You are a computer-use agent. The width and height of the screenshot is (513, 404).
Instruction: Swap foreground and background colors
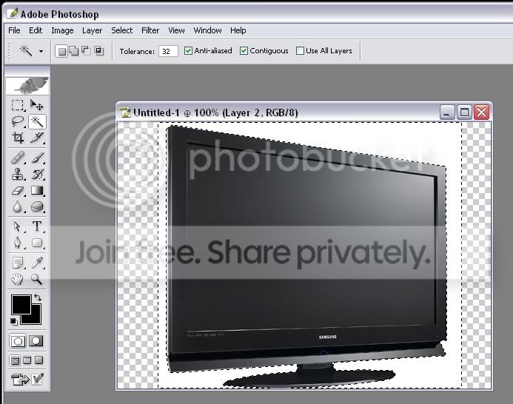[38, 297]
